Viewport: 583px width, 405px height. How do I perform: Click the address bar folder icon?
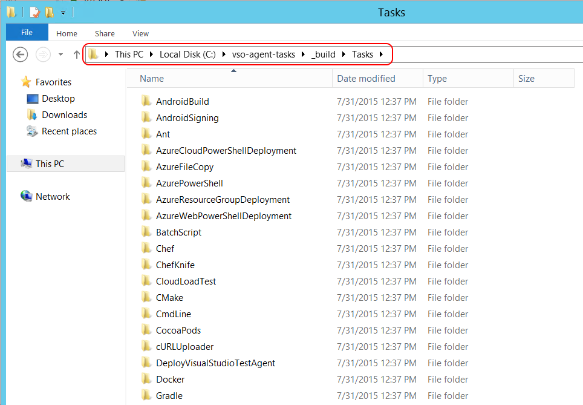pos(93,54)
